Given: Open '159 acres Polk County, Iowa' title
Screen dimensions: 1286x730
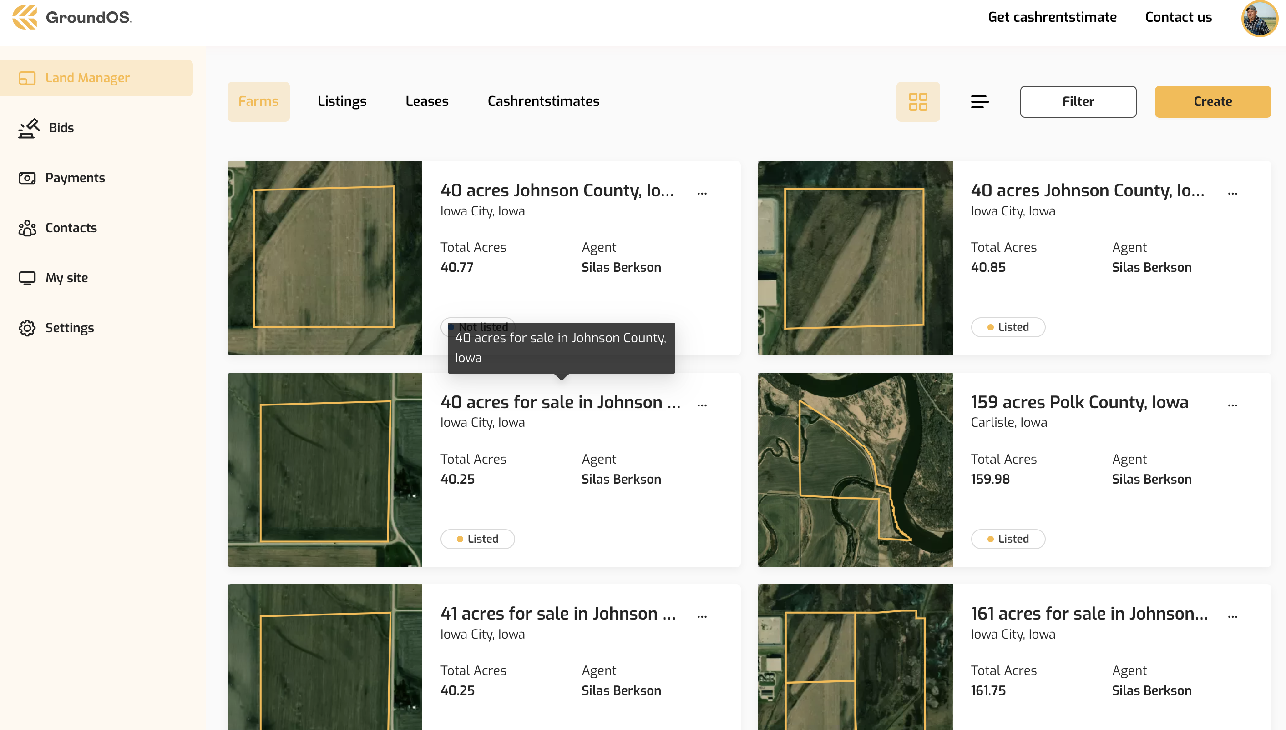Looking at the screenshot, I should (1079, 403).
